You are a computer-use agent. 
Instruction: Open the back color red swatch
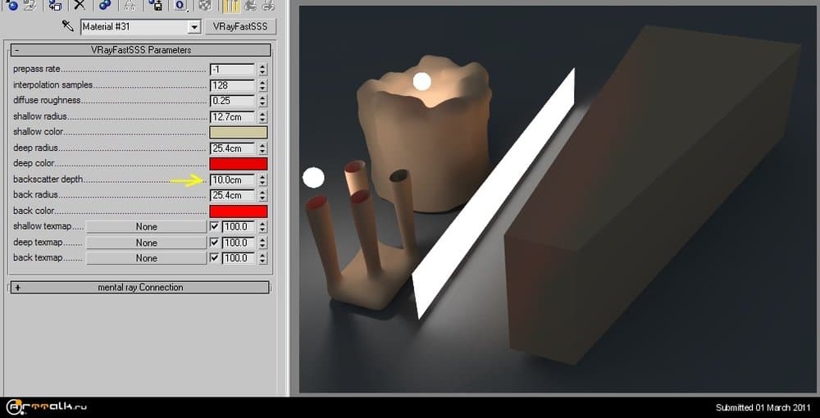point(239,211)
